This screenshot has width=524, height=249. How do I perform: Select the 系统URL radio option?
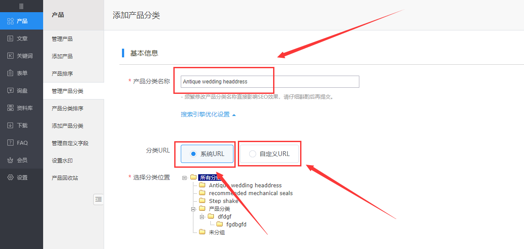click(194, 154)
